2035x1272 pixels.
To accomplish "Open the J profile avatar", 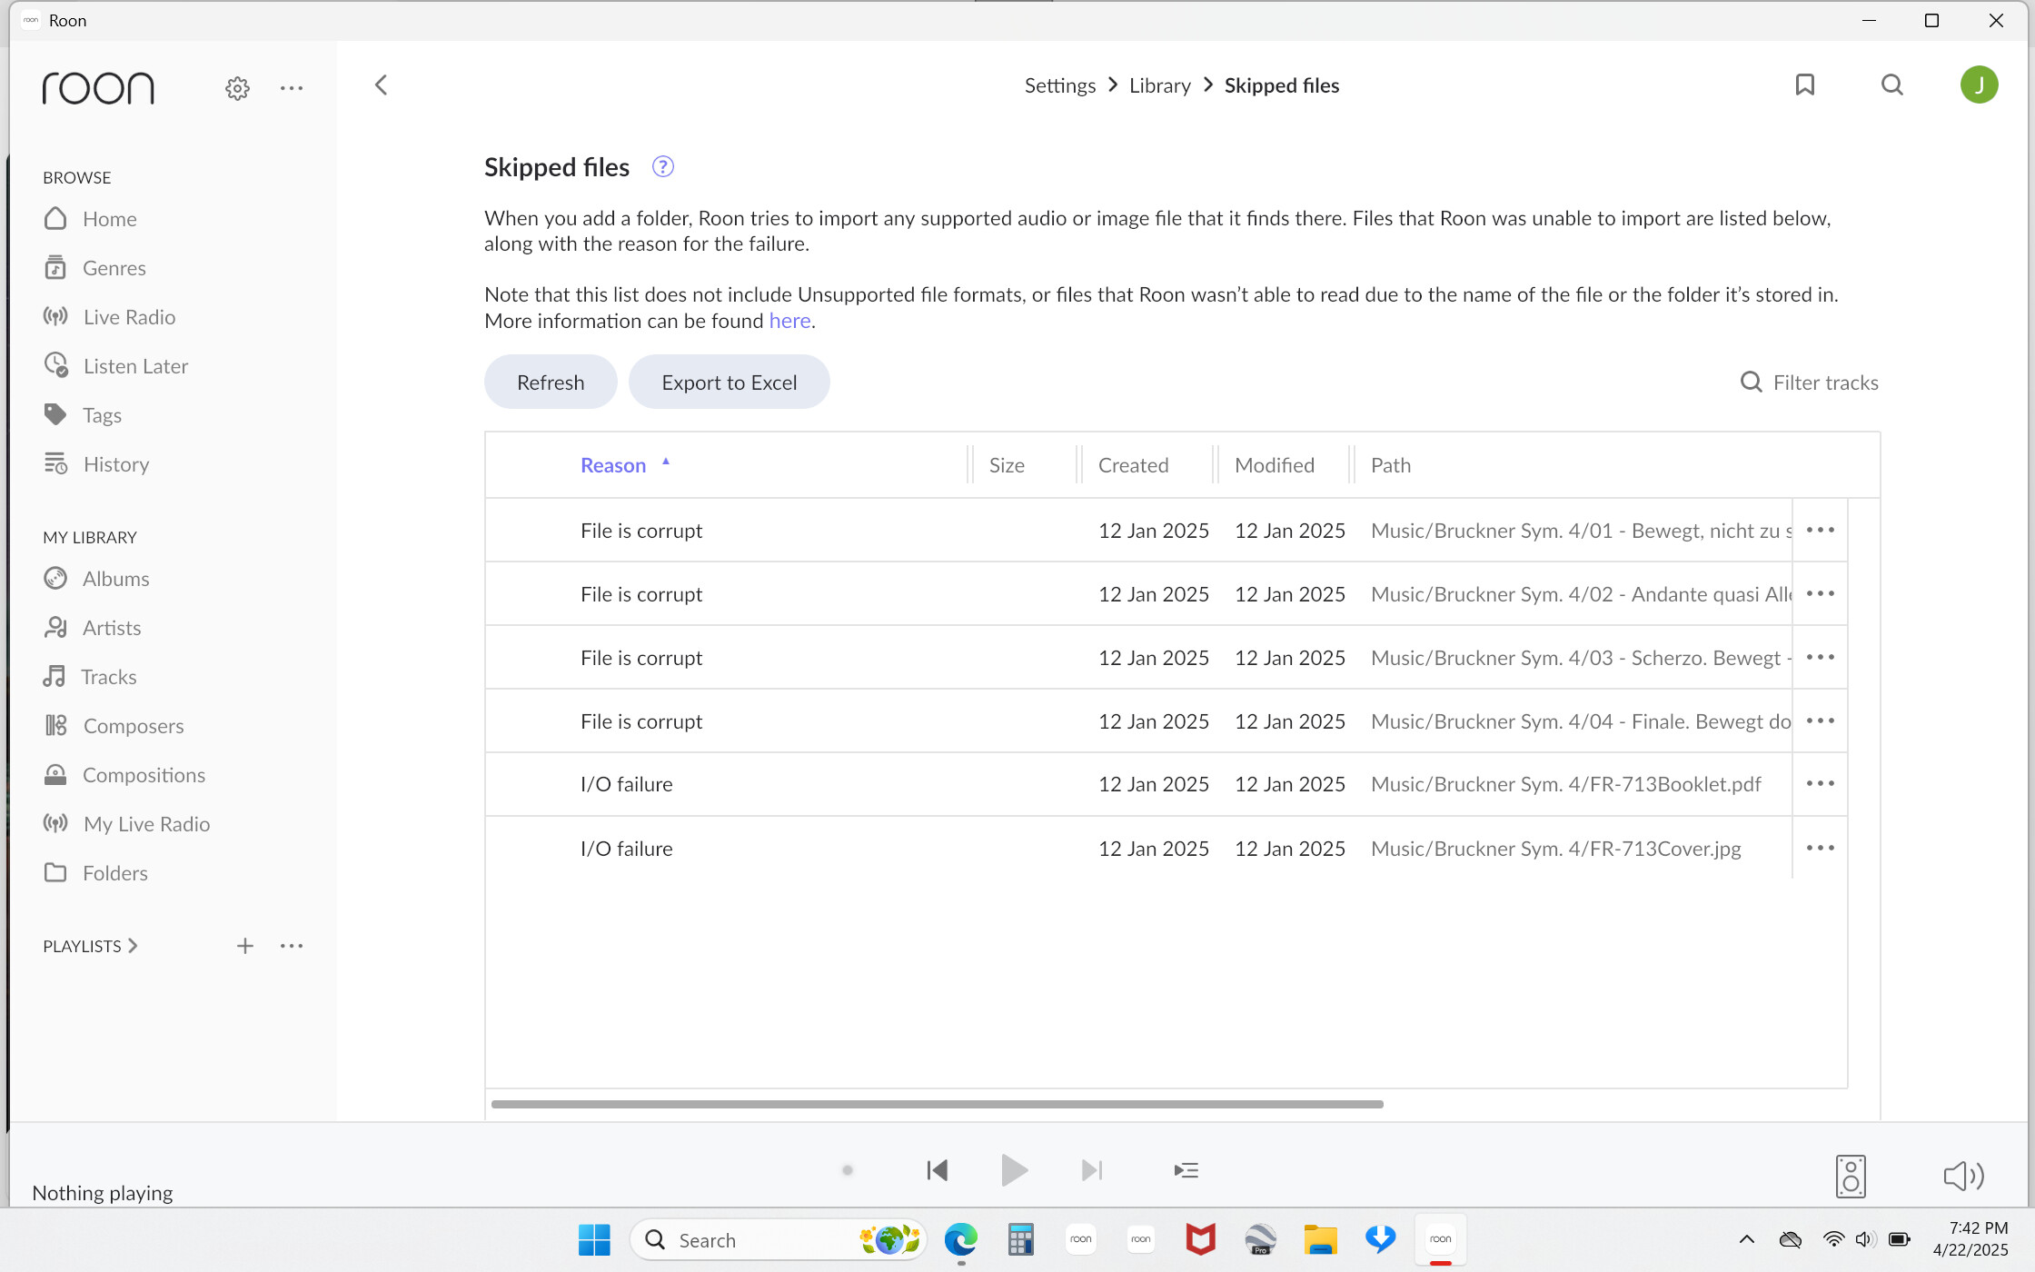I will click(1979, 85).
